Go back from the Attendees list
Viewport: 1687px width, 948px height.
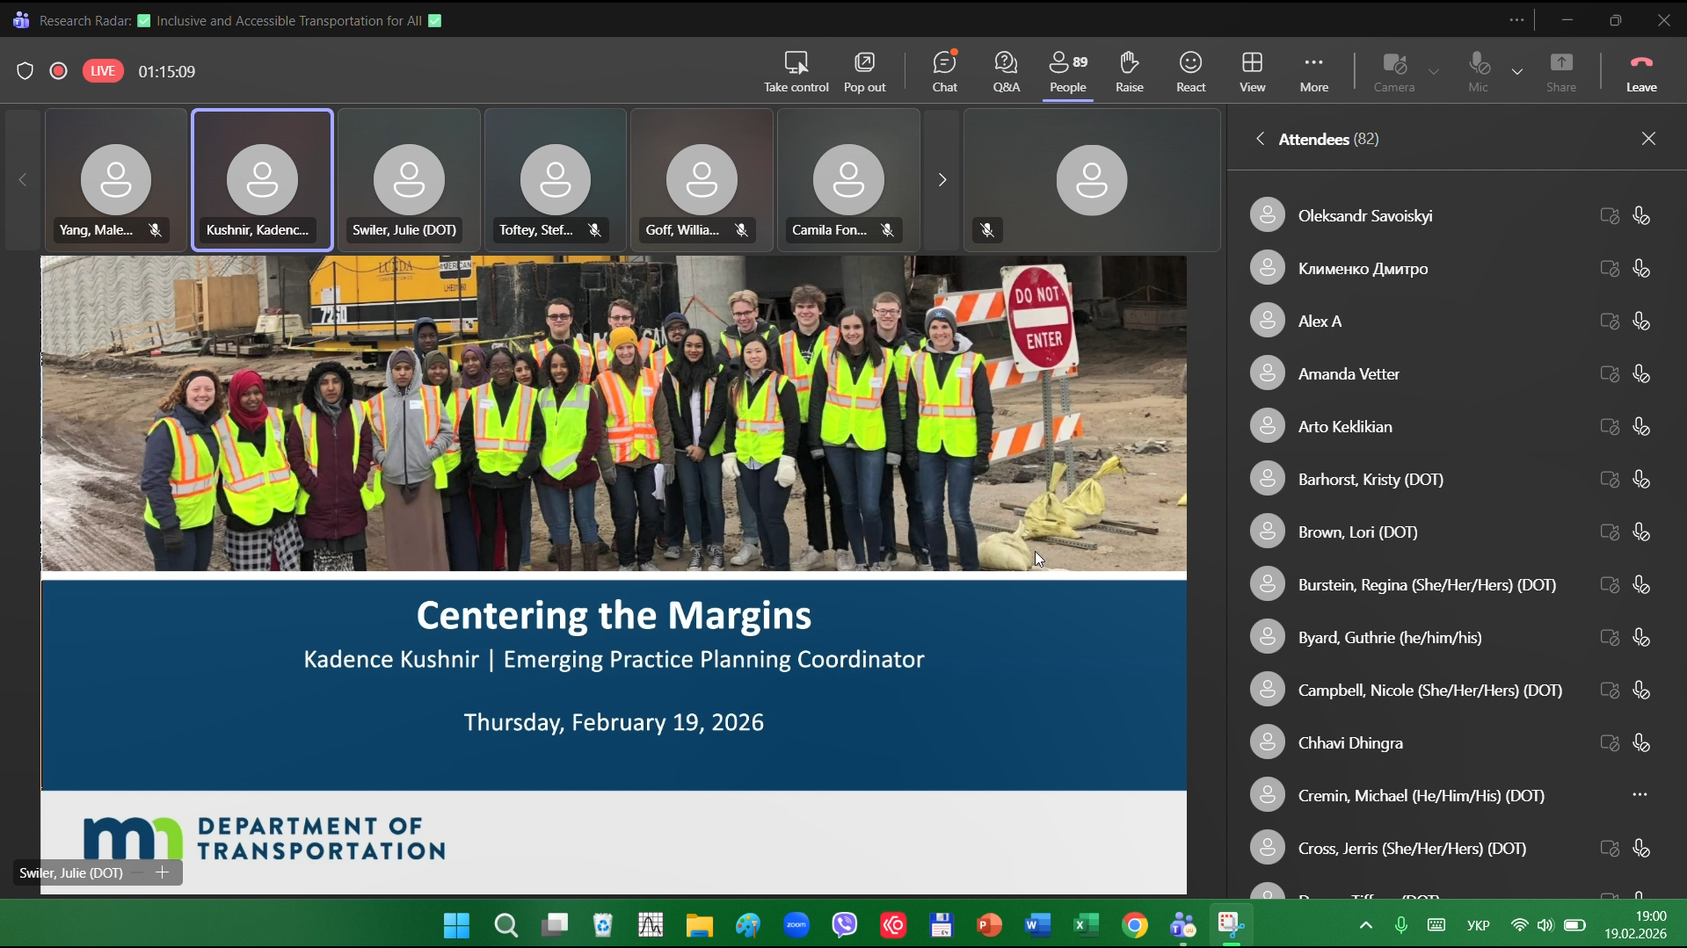pyautogui.click(x=1260, y=139)
